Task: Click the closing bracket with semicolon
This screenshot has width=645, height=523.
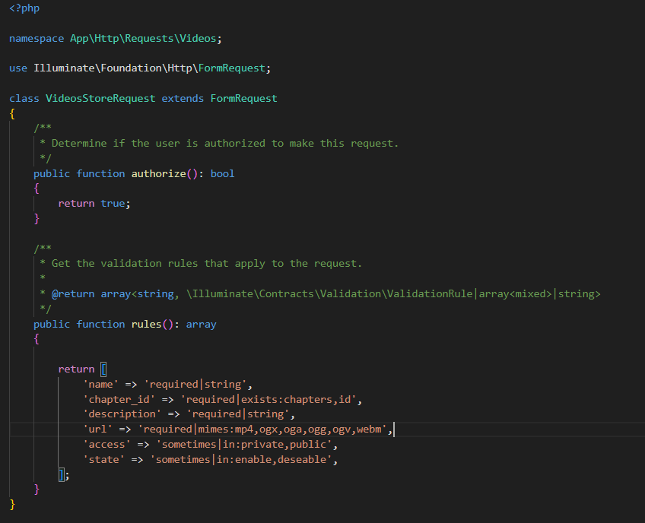Action: click(x=64, y=475)
